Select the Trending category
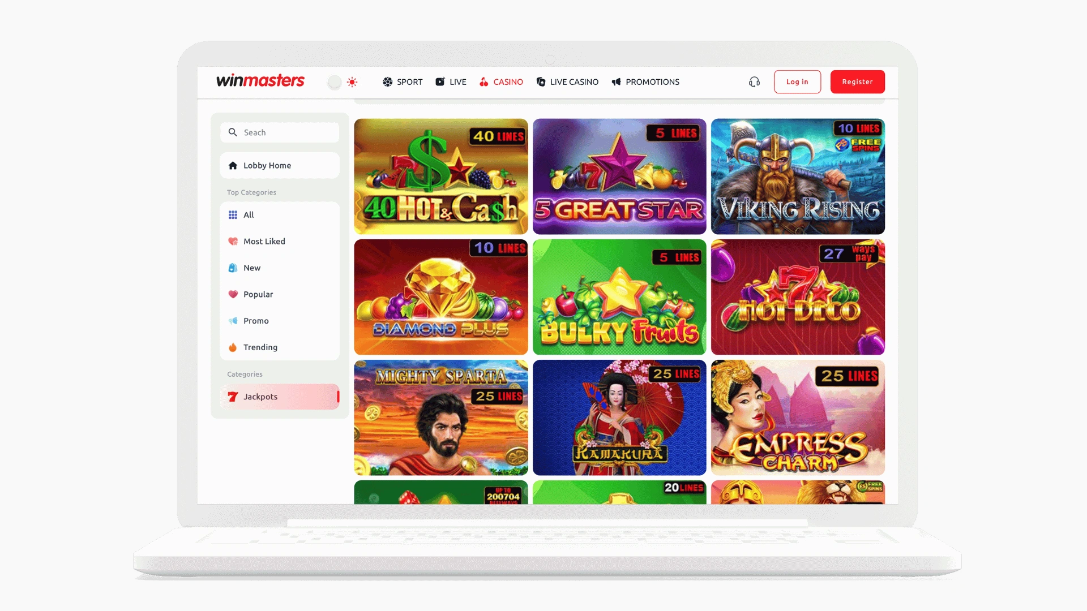 [x=260, y=347]
